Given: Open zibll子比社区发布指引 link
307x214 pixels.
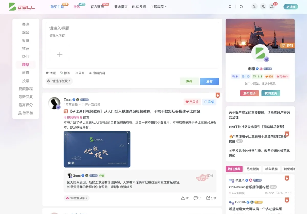Looking at the screenshot, I should (257, 127).
